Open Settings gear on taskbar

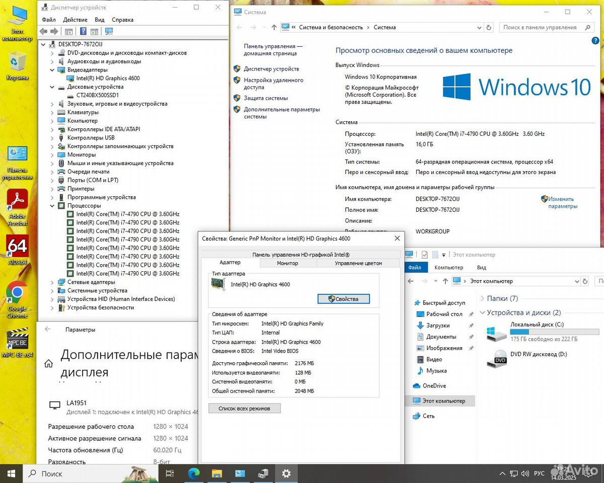(x=286, y=473)
